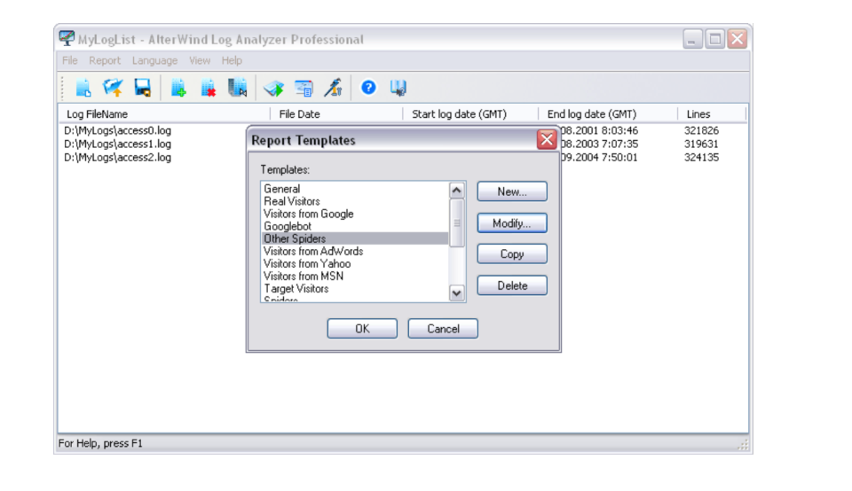Select the Visitors from Google template
The height and width of the screenshot is (491, 852).
pos(355,214)
